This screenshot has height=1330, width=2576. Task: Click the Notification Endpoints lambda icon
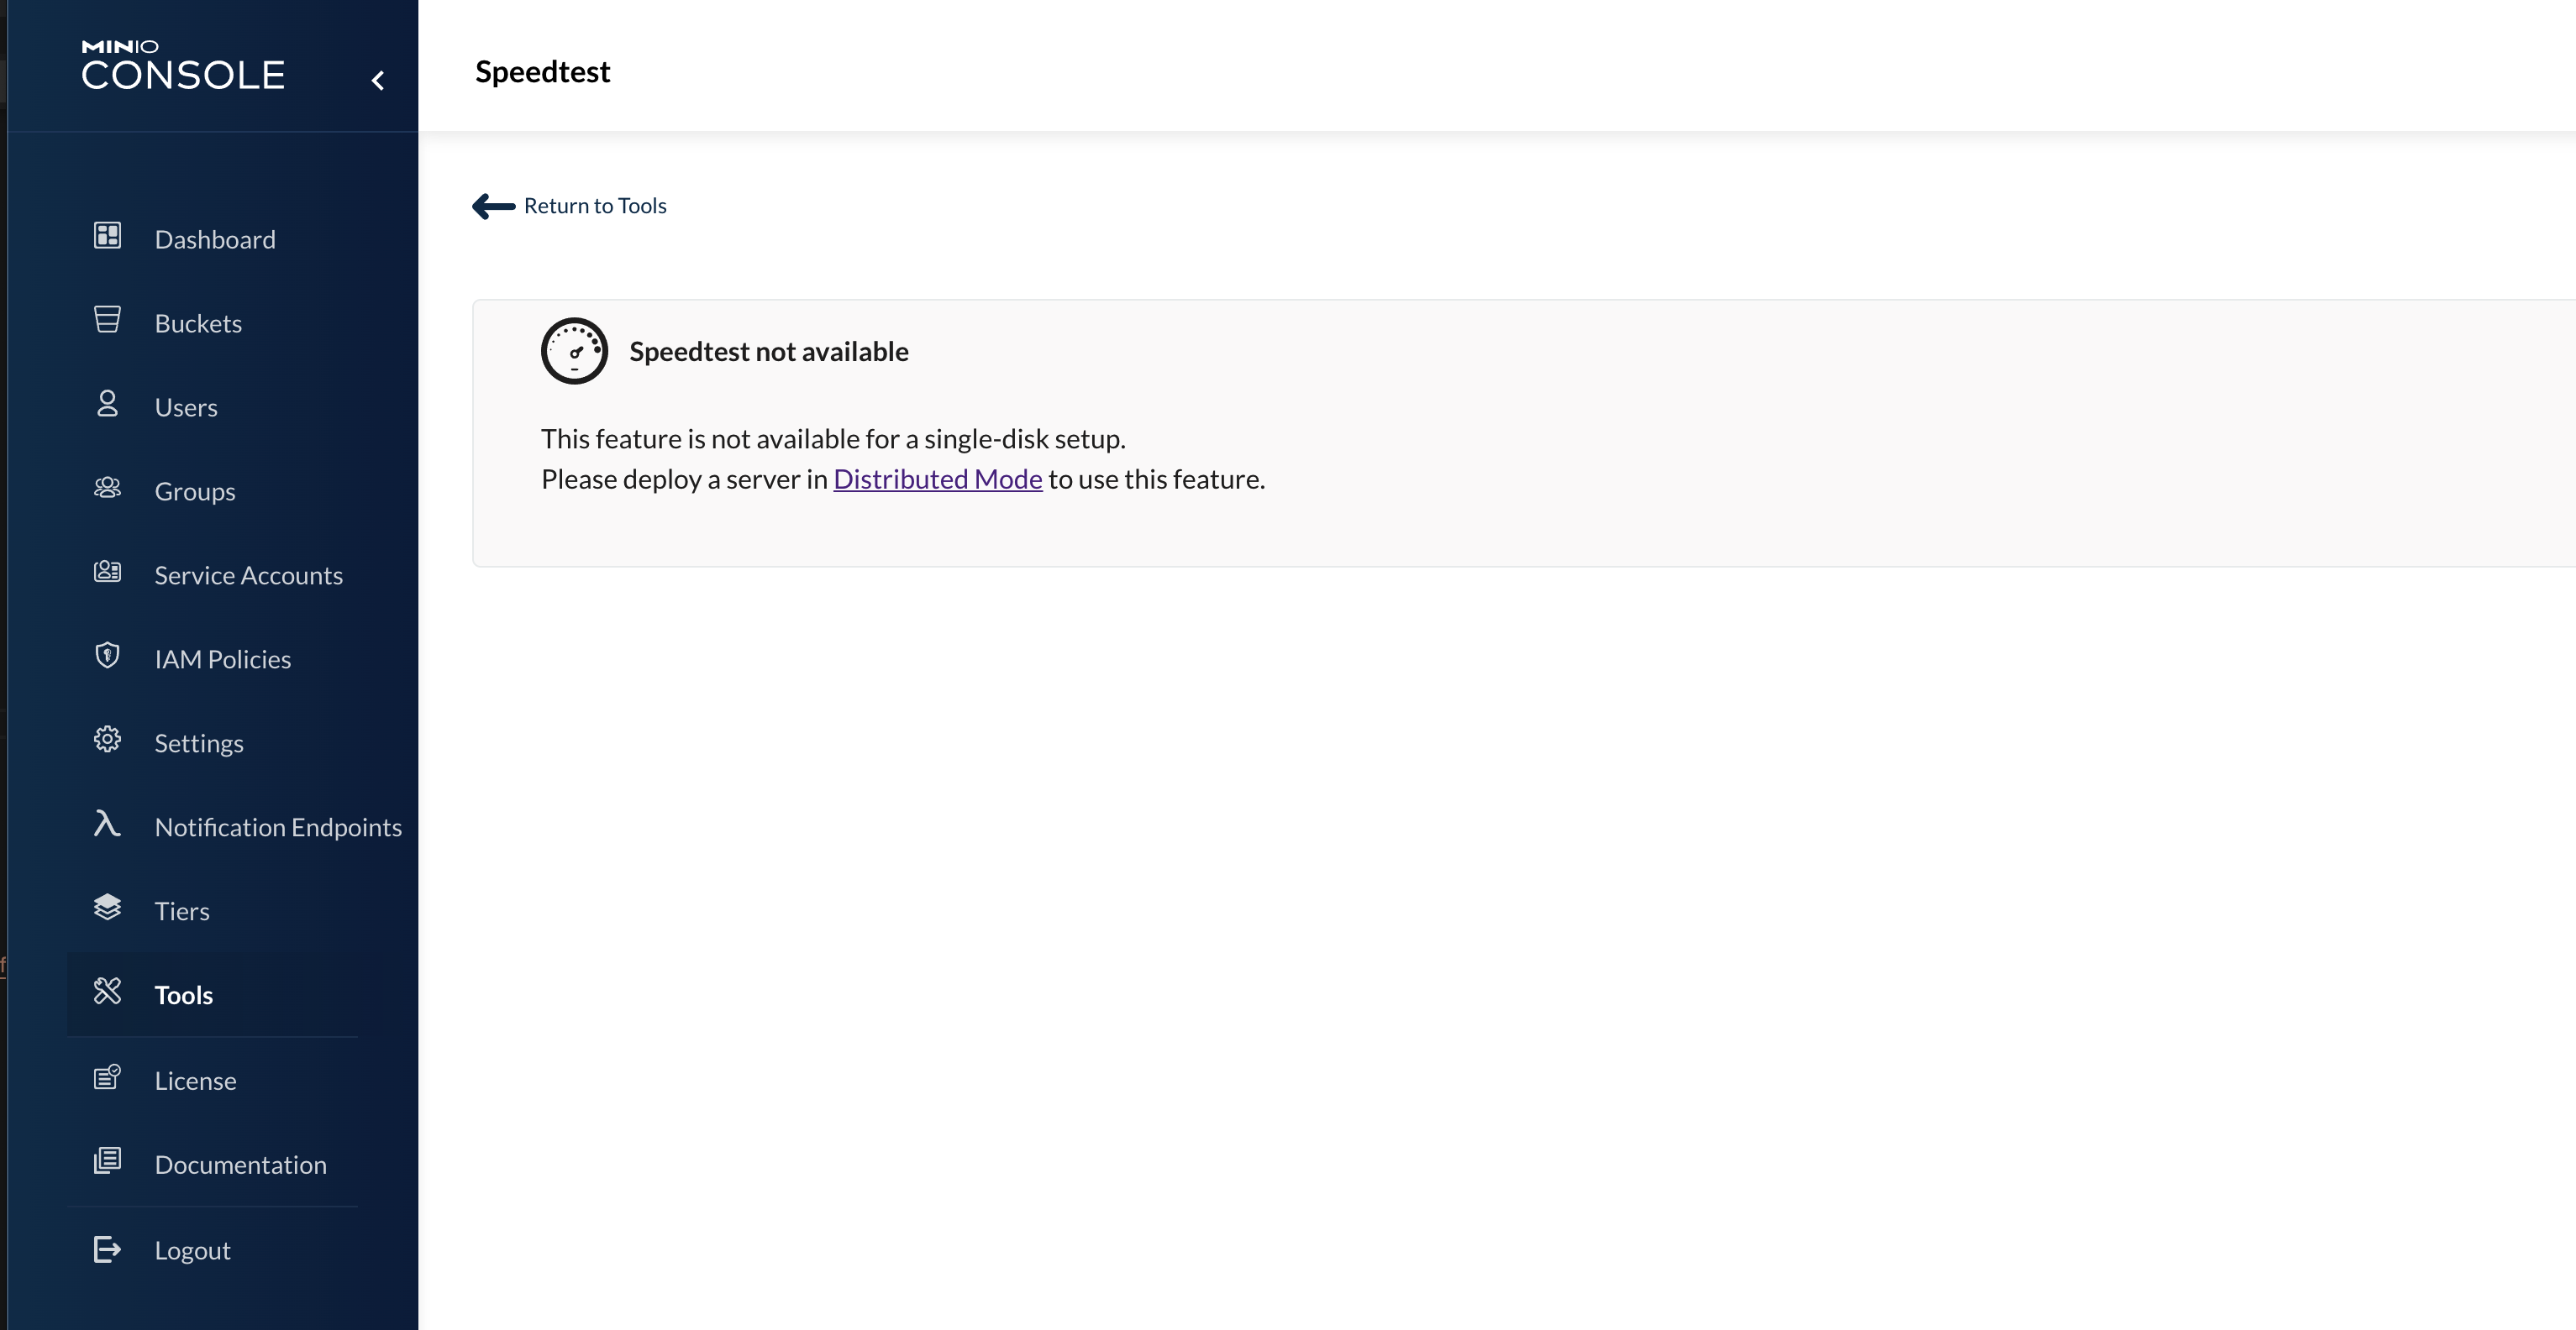click(x=107, y=824)
